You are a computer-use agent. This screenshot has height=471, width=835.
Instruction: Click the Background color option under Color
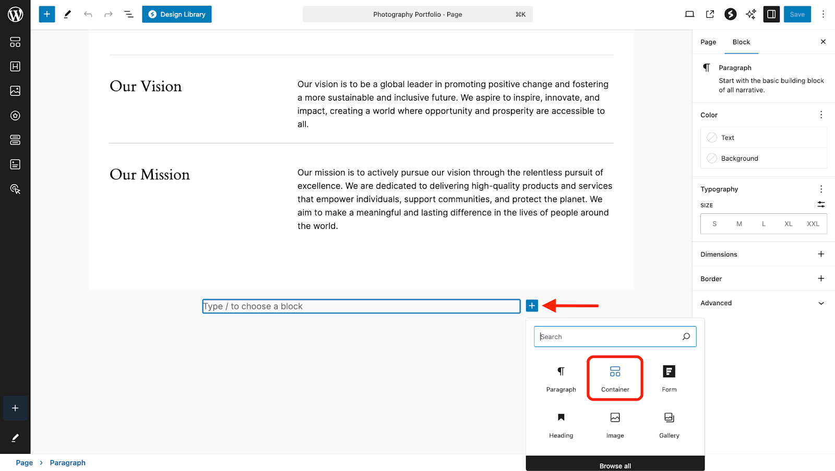coord(764,158)
